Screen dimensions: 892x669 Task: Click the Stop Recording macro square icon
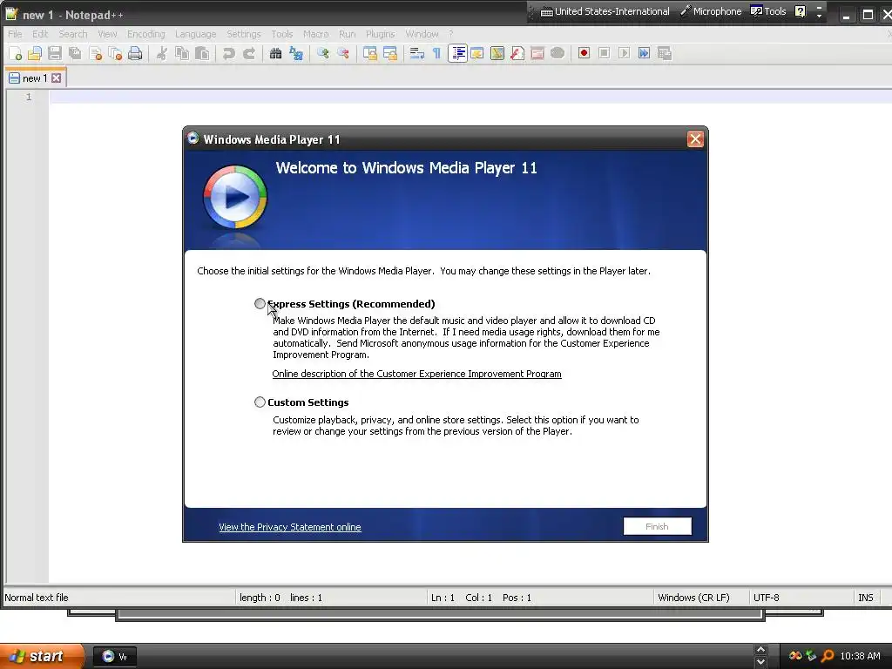point(605,53)
